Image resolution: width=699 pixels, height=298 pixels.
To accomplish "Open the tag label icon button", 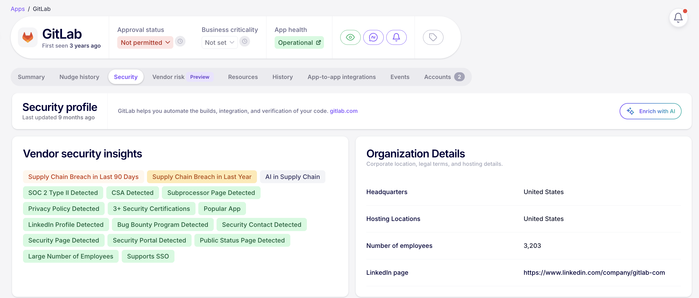I will (433, 37).
